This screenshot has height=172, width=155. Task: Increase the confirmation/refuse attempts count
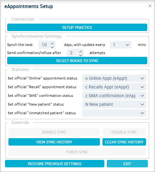tap(81, 52)
